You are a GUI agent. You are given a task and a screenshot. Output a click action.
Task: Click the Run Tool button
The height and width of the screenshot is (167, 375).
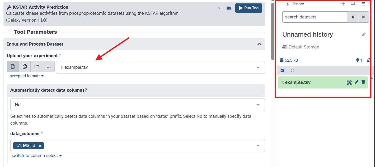tap(249, 8)
